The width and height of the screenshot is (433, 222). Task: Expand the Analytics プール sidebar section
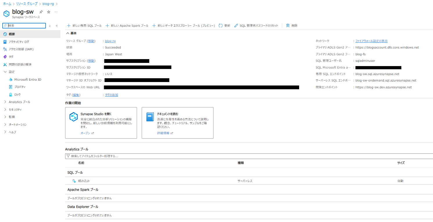[5, 102]
